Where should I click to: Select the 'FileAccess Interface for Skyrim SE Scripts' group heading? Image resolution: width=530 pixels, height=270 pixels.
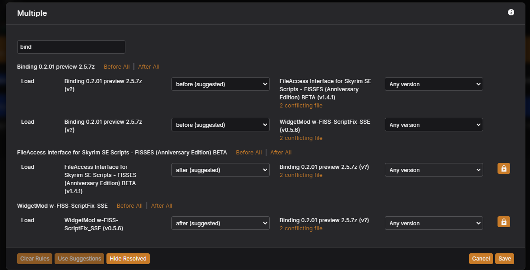(x=122, y=153)
